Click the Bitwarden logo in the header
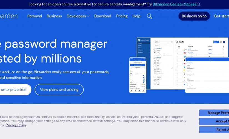This screenshot has width=229, height=139. coord(9,16)
